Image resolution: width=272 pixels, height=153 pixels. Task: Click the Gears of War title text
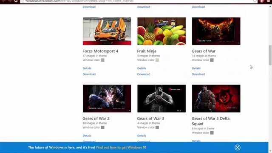click(204, 51)
